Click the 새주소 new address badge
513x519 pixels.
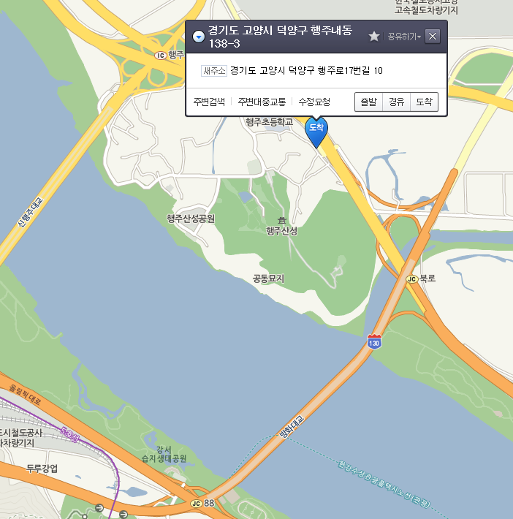coord(214,71)
